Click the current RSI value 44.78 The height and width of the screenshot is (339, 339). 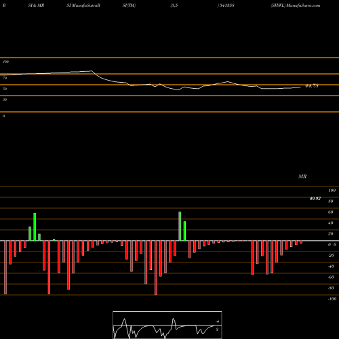[x=312, y=86]
